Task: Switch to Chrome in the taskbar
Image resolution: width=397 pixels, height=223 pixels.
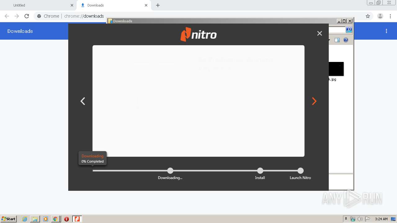Action: [56, 219]
